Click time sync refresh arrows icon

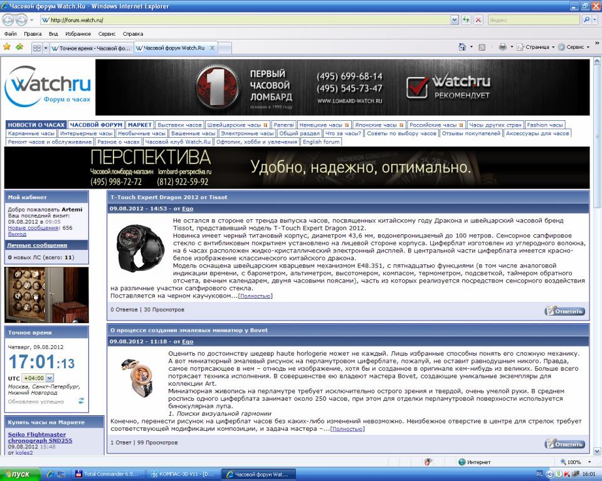[x=81, y=401]
